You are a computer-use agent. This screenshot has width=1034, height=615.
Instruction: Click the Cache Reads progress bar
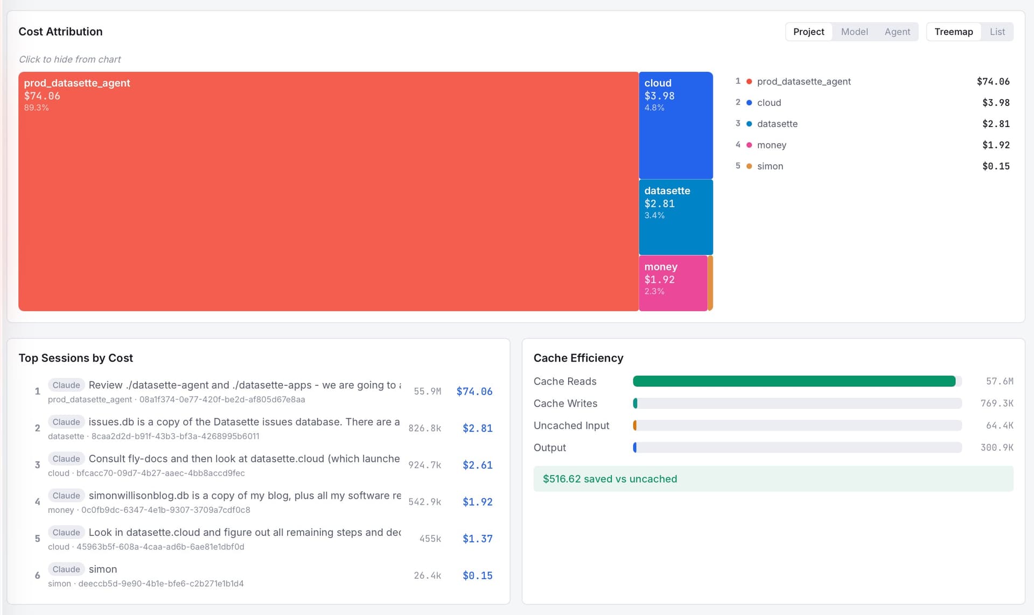798,381
